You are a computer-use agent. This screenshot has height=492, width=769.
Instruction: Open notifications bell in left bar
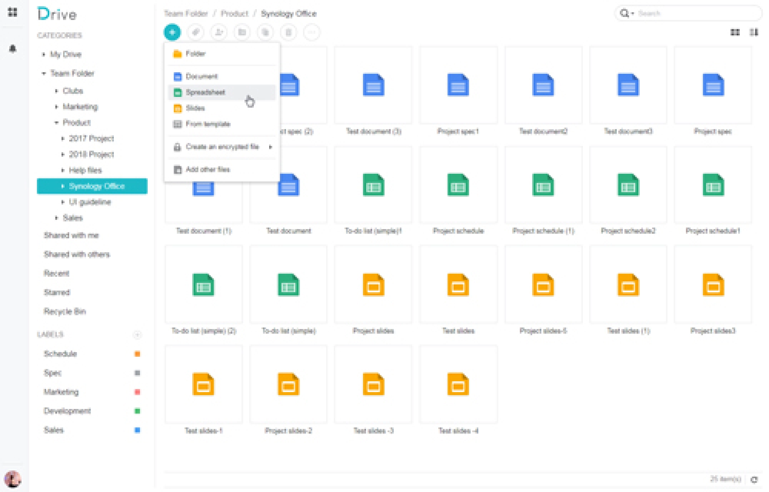(13, 49)
